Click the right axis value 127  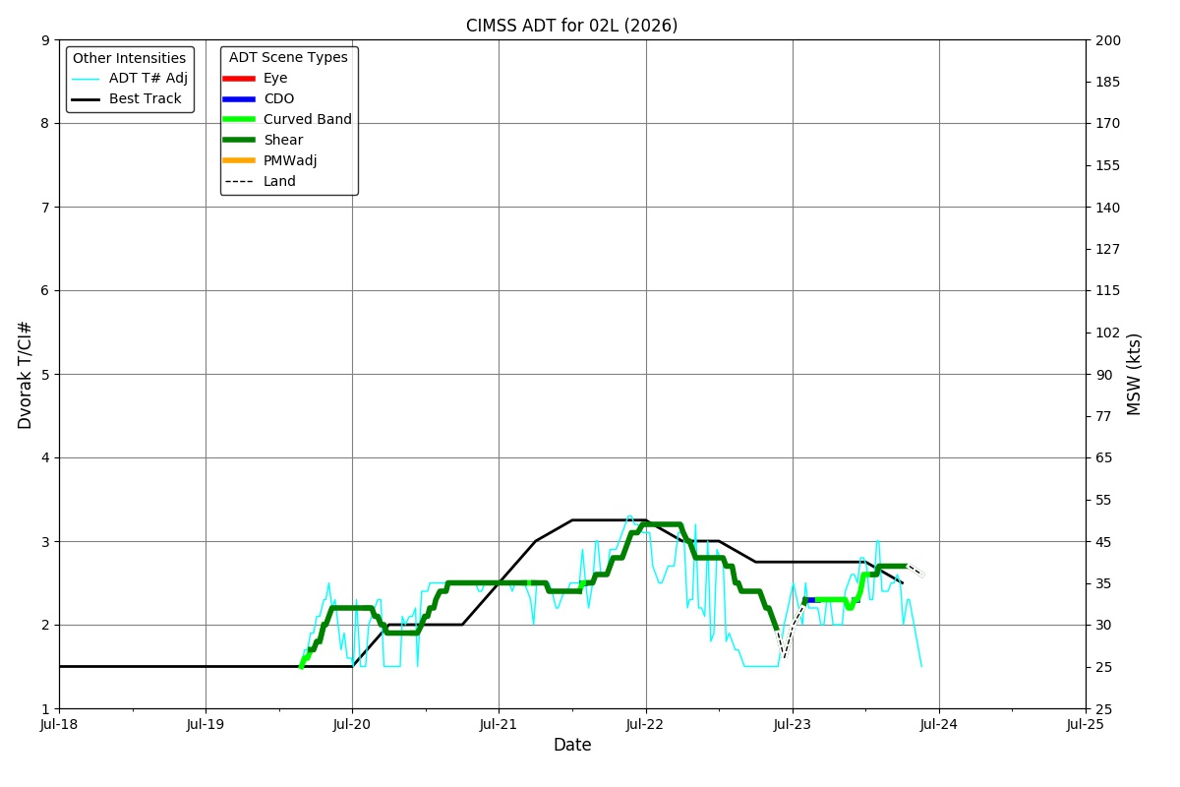click(1105, 249)
